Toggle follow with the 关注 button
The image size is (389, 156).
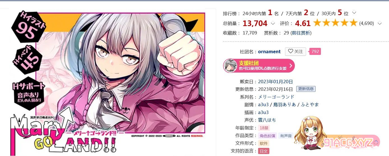(x=295, y=52)
